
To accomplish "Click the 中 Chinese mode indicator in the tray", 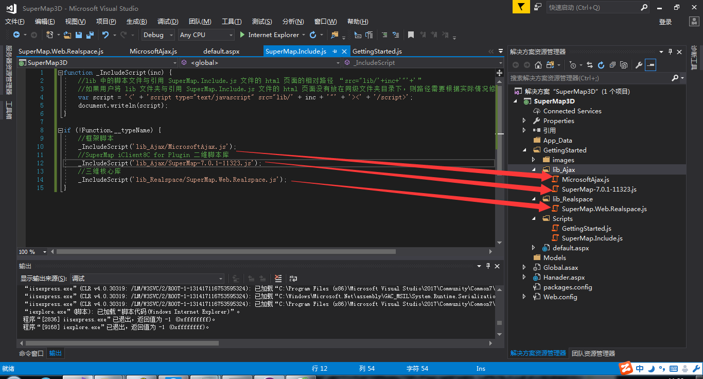I will (x=640, y=368).
